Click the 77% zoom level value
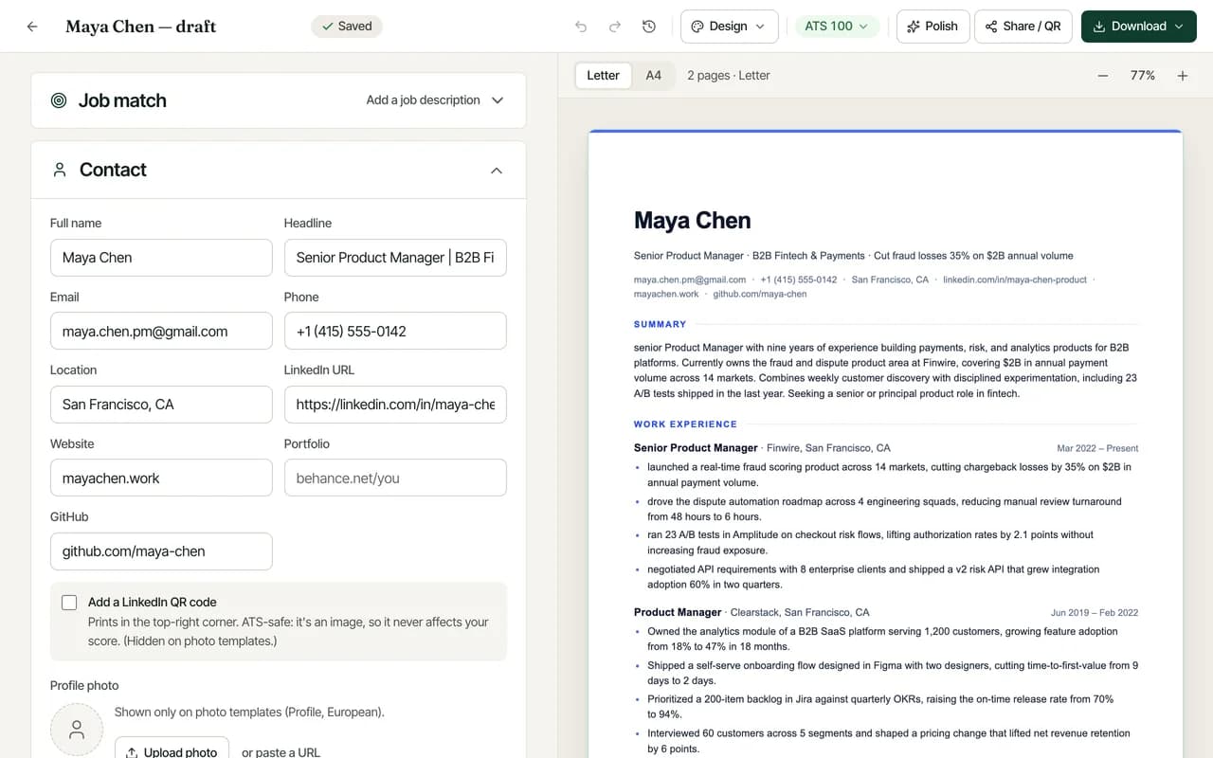This screenshot has height=758, width=1213. pyautogui.click(x=1143, y=76)
